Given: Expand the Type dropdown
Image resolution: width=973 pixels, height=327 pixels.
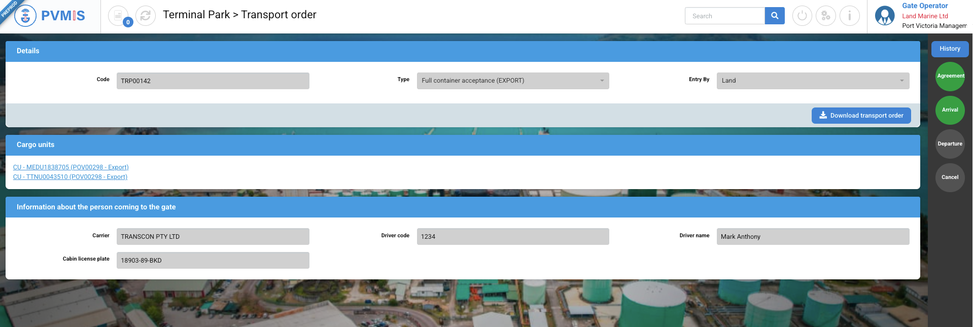Looking at the screenshot, I should click(x=512, y=81).
